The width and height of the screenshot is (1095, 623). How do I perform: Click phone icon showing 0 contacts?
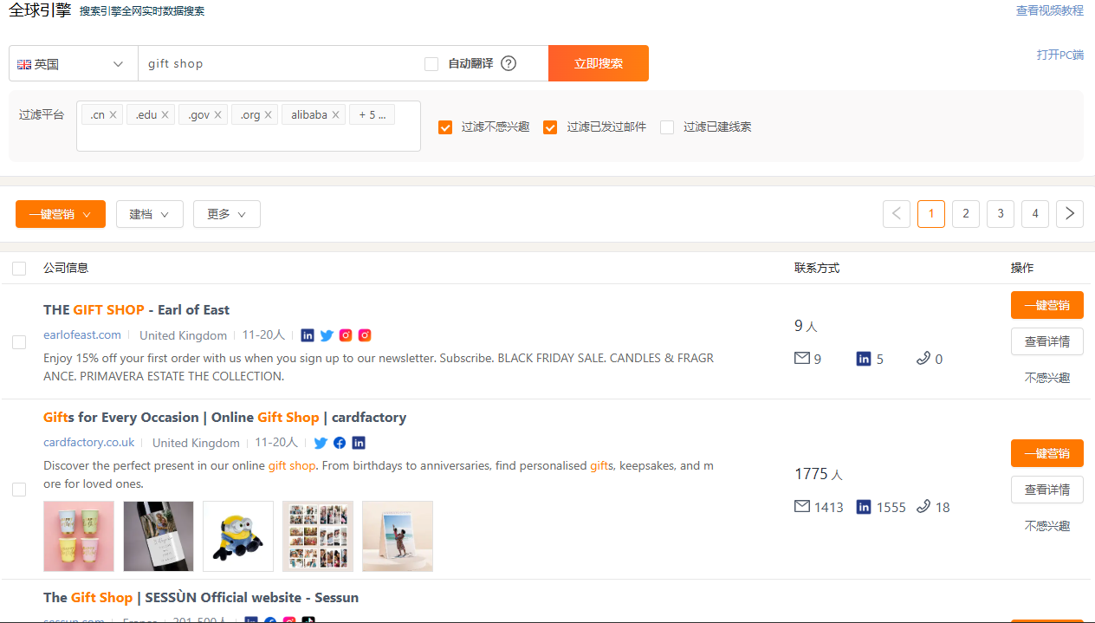tap(923, 358)
